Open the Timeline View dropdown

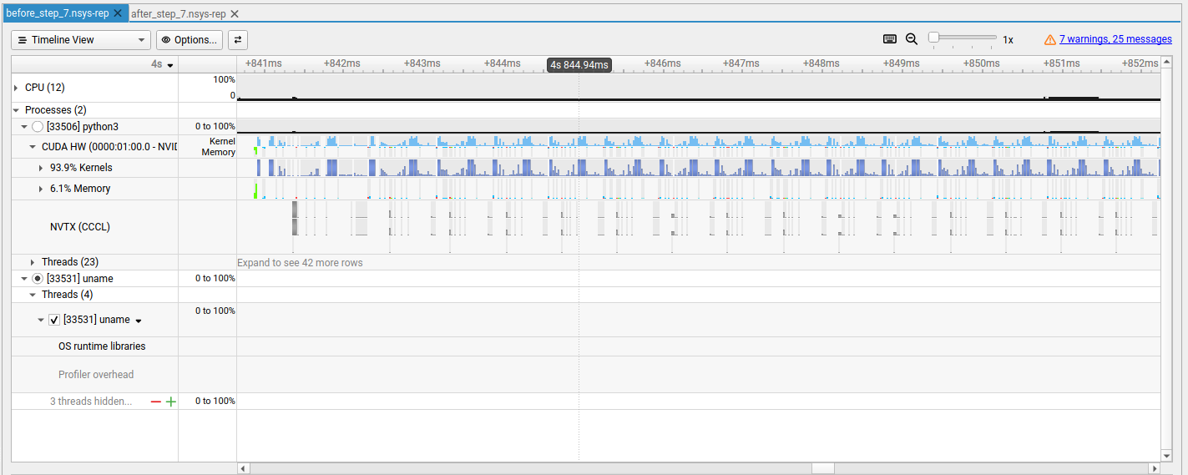coord(81,39)
